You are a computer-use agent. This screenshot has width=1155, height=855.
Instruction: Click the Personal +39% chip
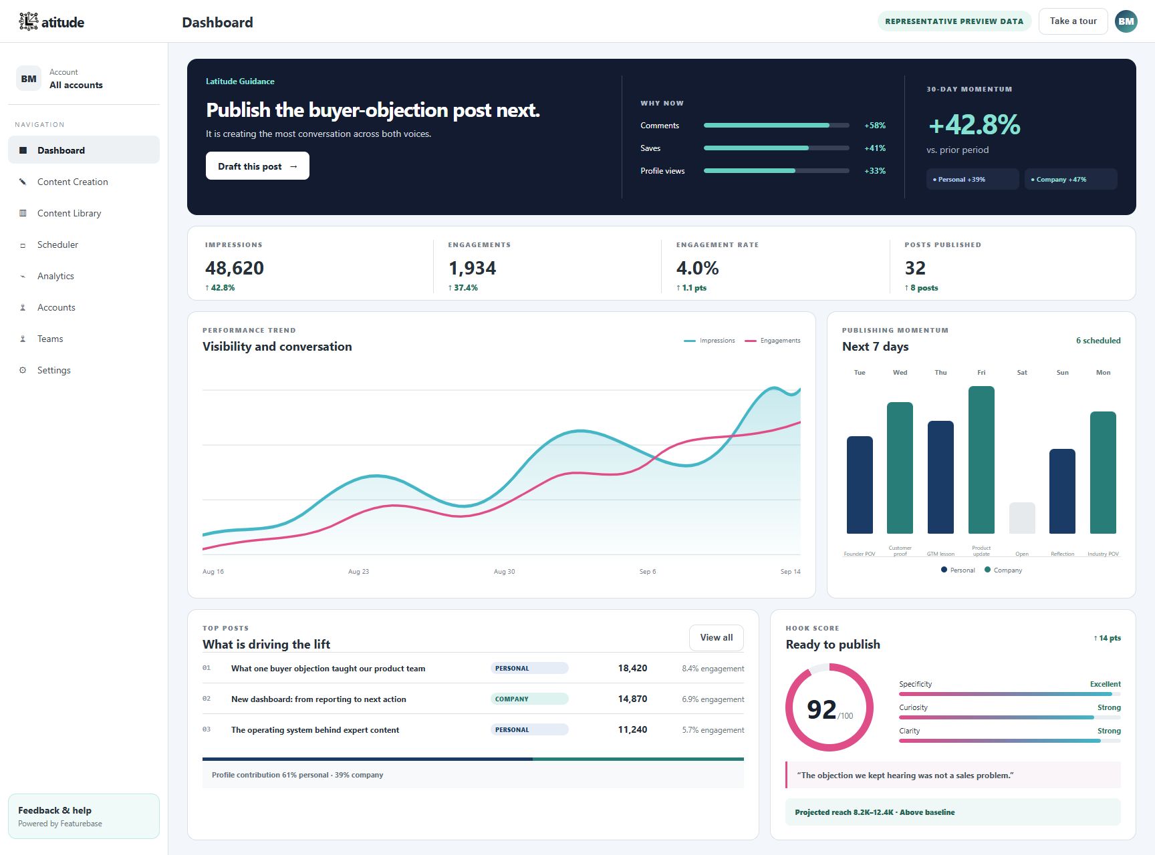pos(972,179)
